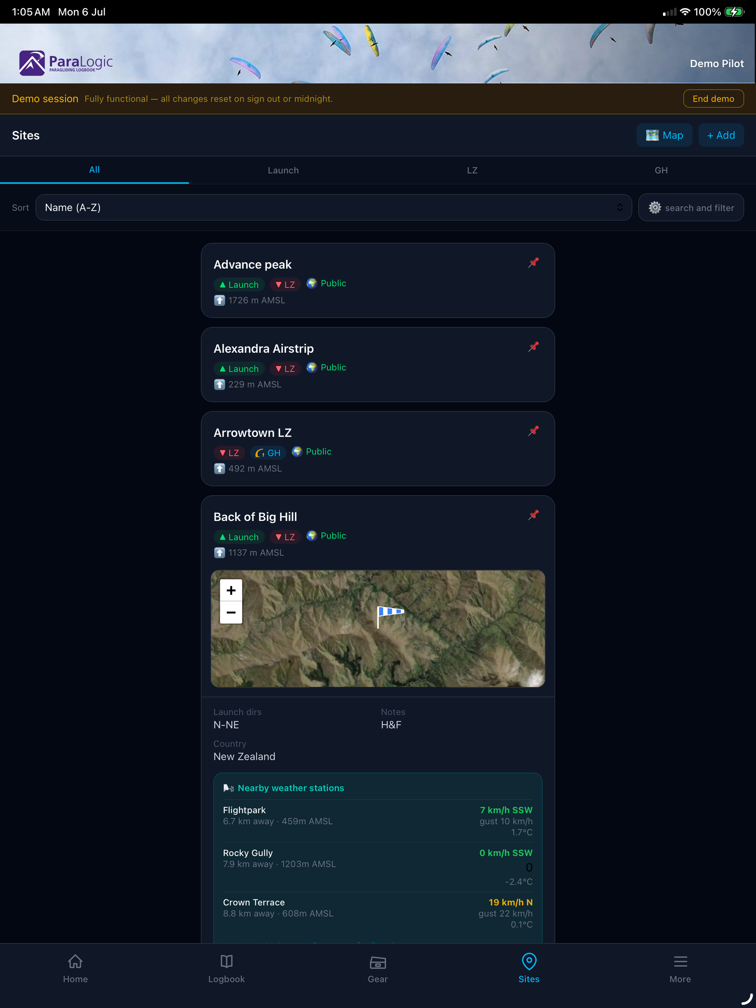This screenshot has height=1008, width=756.
Task: Expand the Arrowtown LZ site card
Action: (378, 449)
